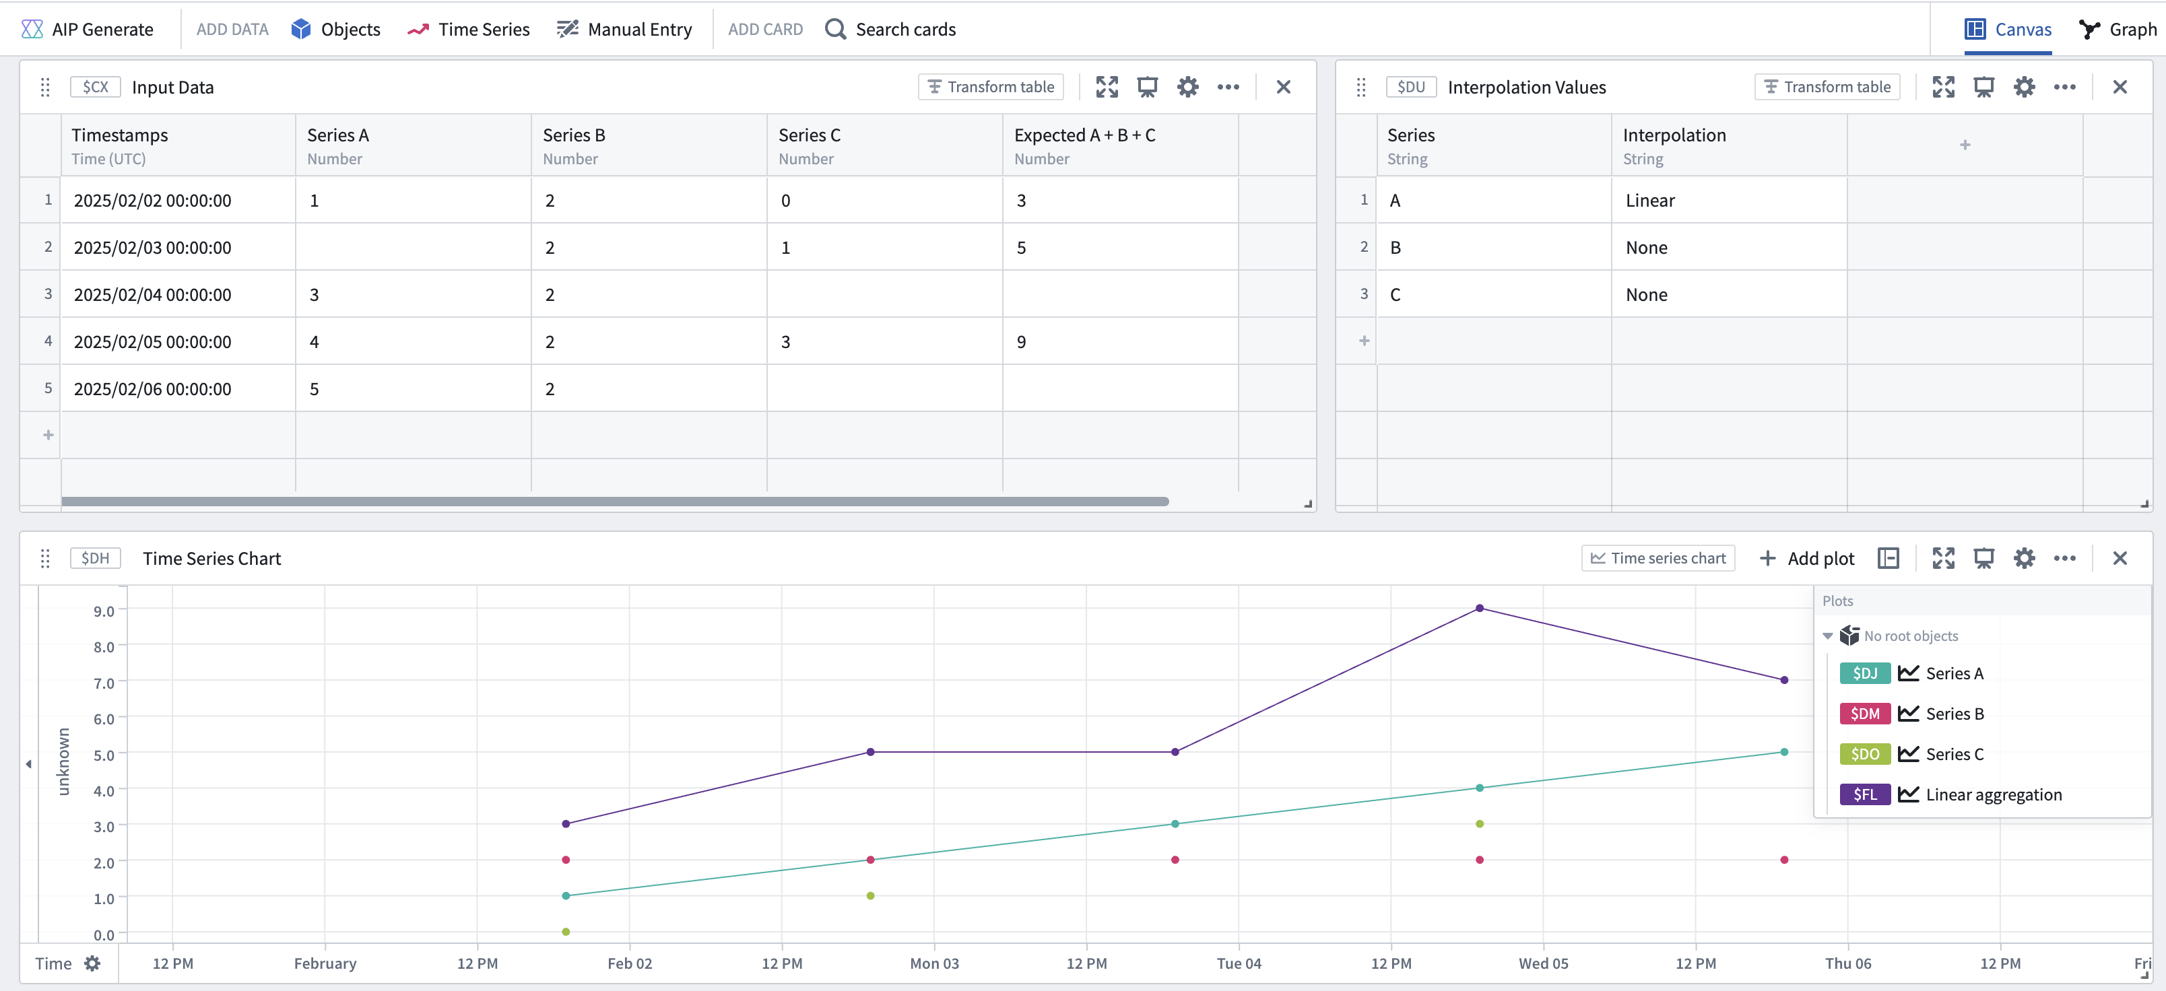This screenshot has width=2166, height=991.
Task: Expand Input Data card to fullscreen
Action: pos(1107,87)
